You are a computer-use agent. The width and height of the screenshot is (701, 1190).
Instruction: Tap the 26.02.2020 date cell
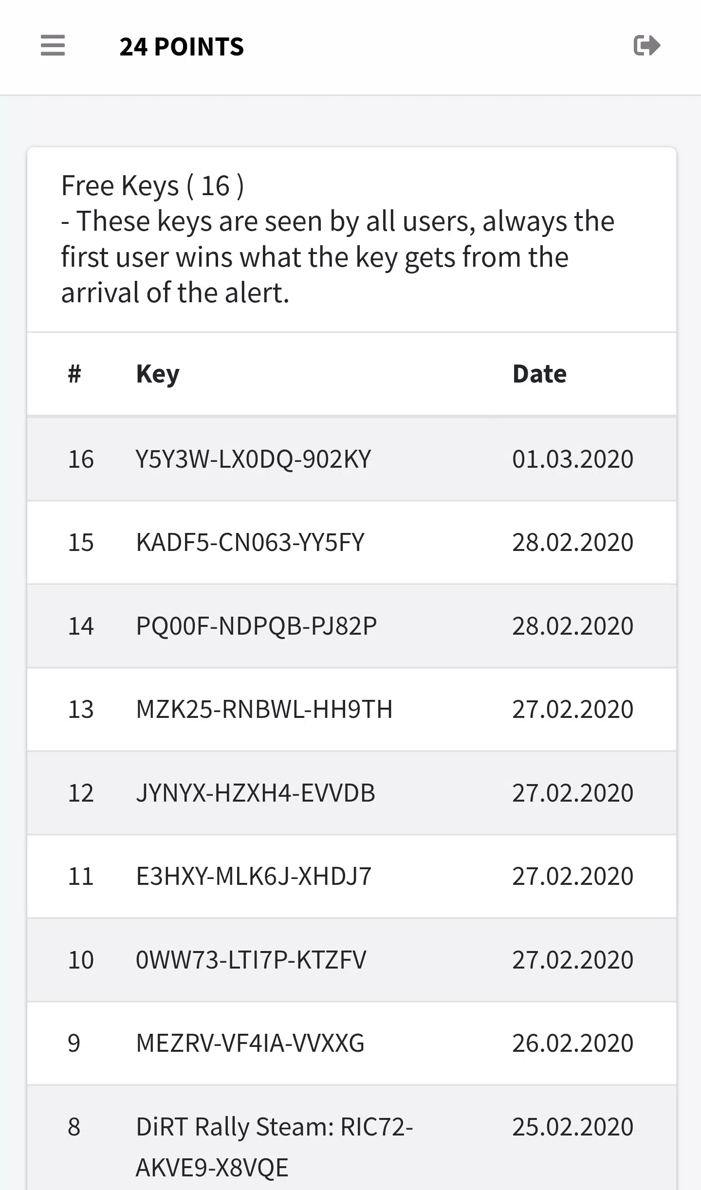573,1043
